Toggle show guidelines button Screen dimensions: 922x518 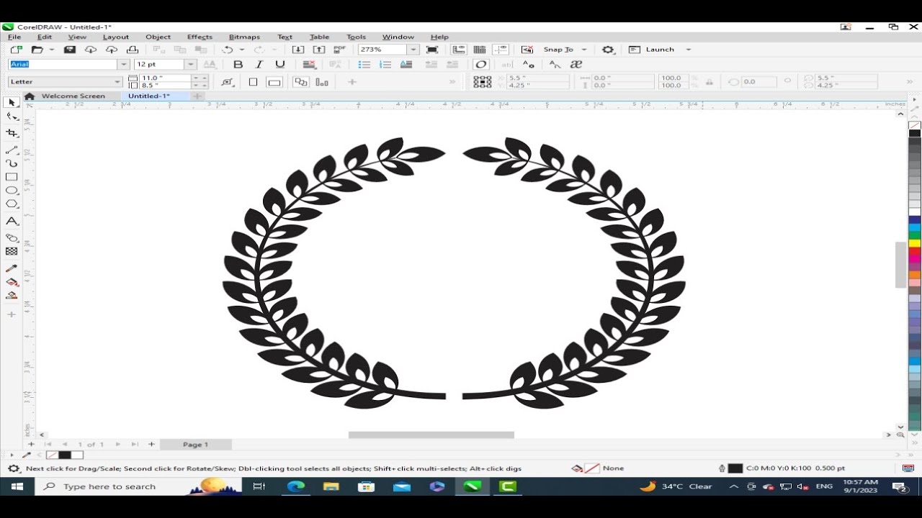click(501, 50)
